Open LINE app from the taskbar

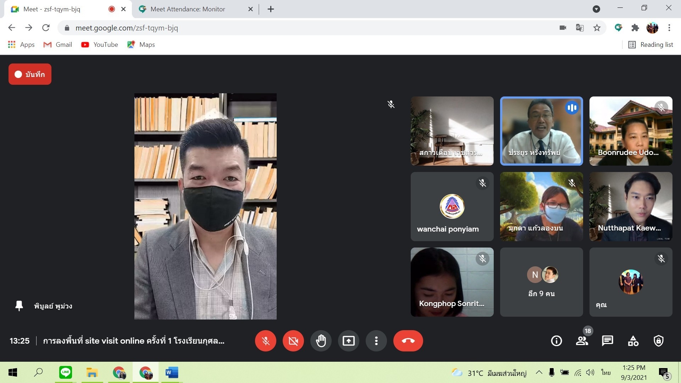(x=66, y=372)
